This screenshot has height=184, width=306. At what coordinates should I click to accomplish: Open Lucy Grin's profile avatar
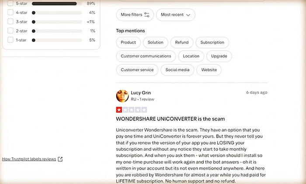pyautogui.click(x=122, y=96)
